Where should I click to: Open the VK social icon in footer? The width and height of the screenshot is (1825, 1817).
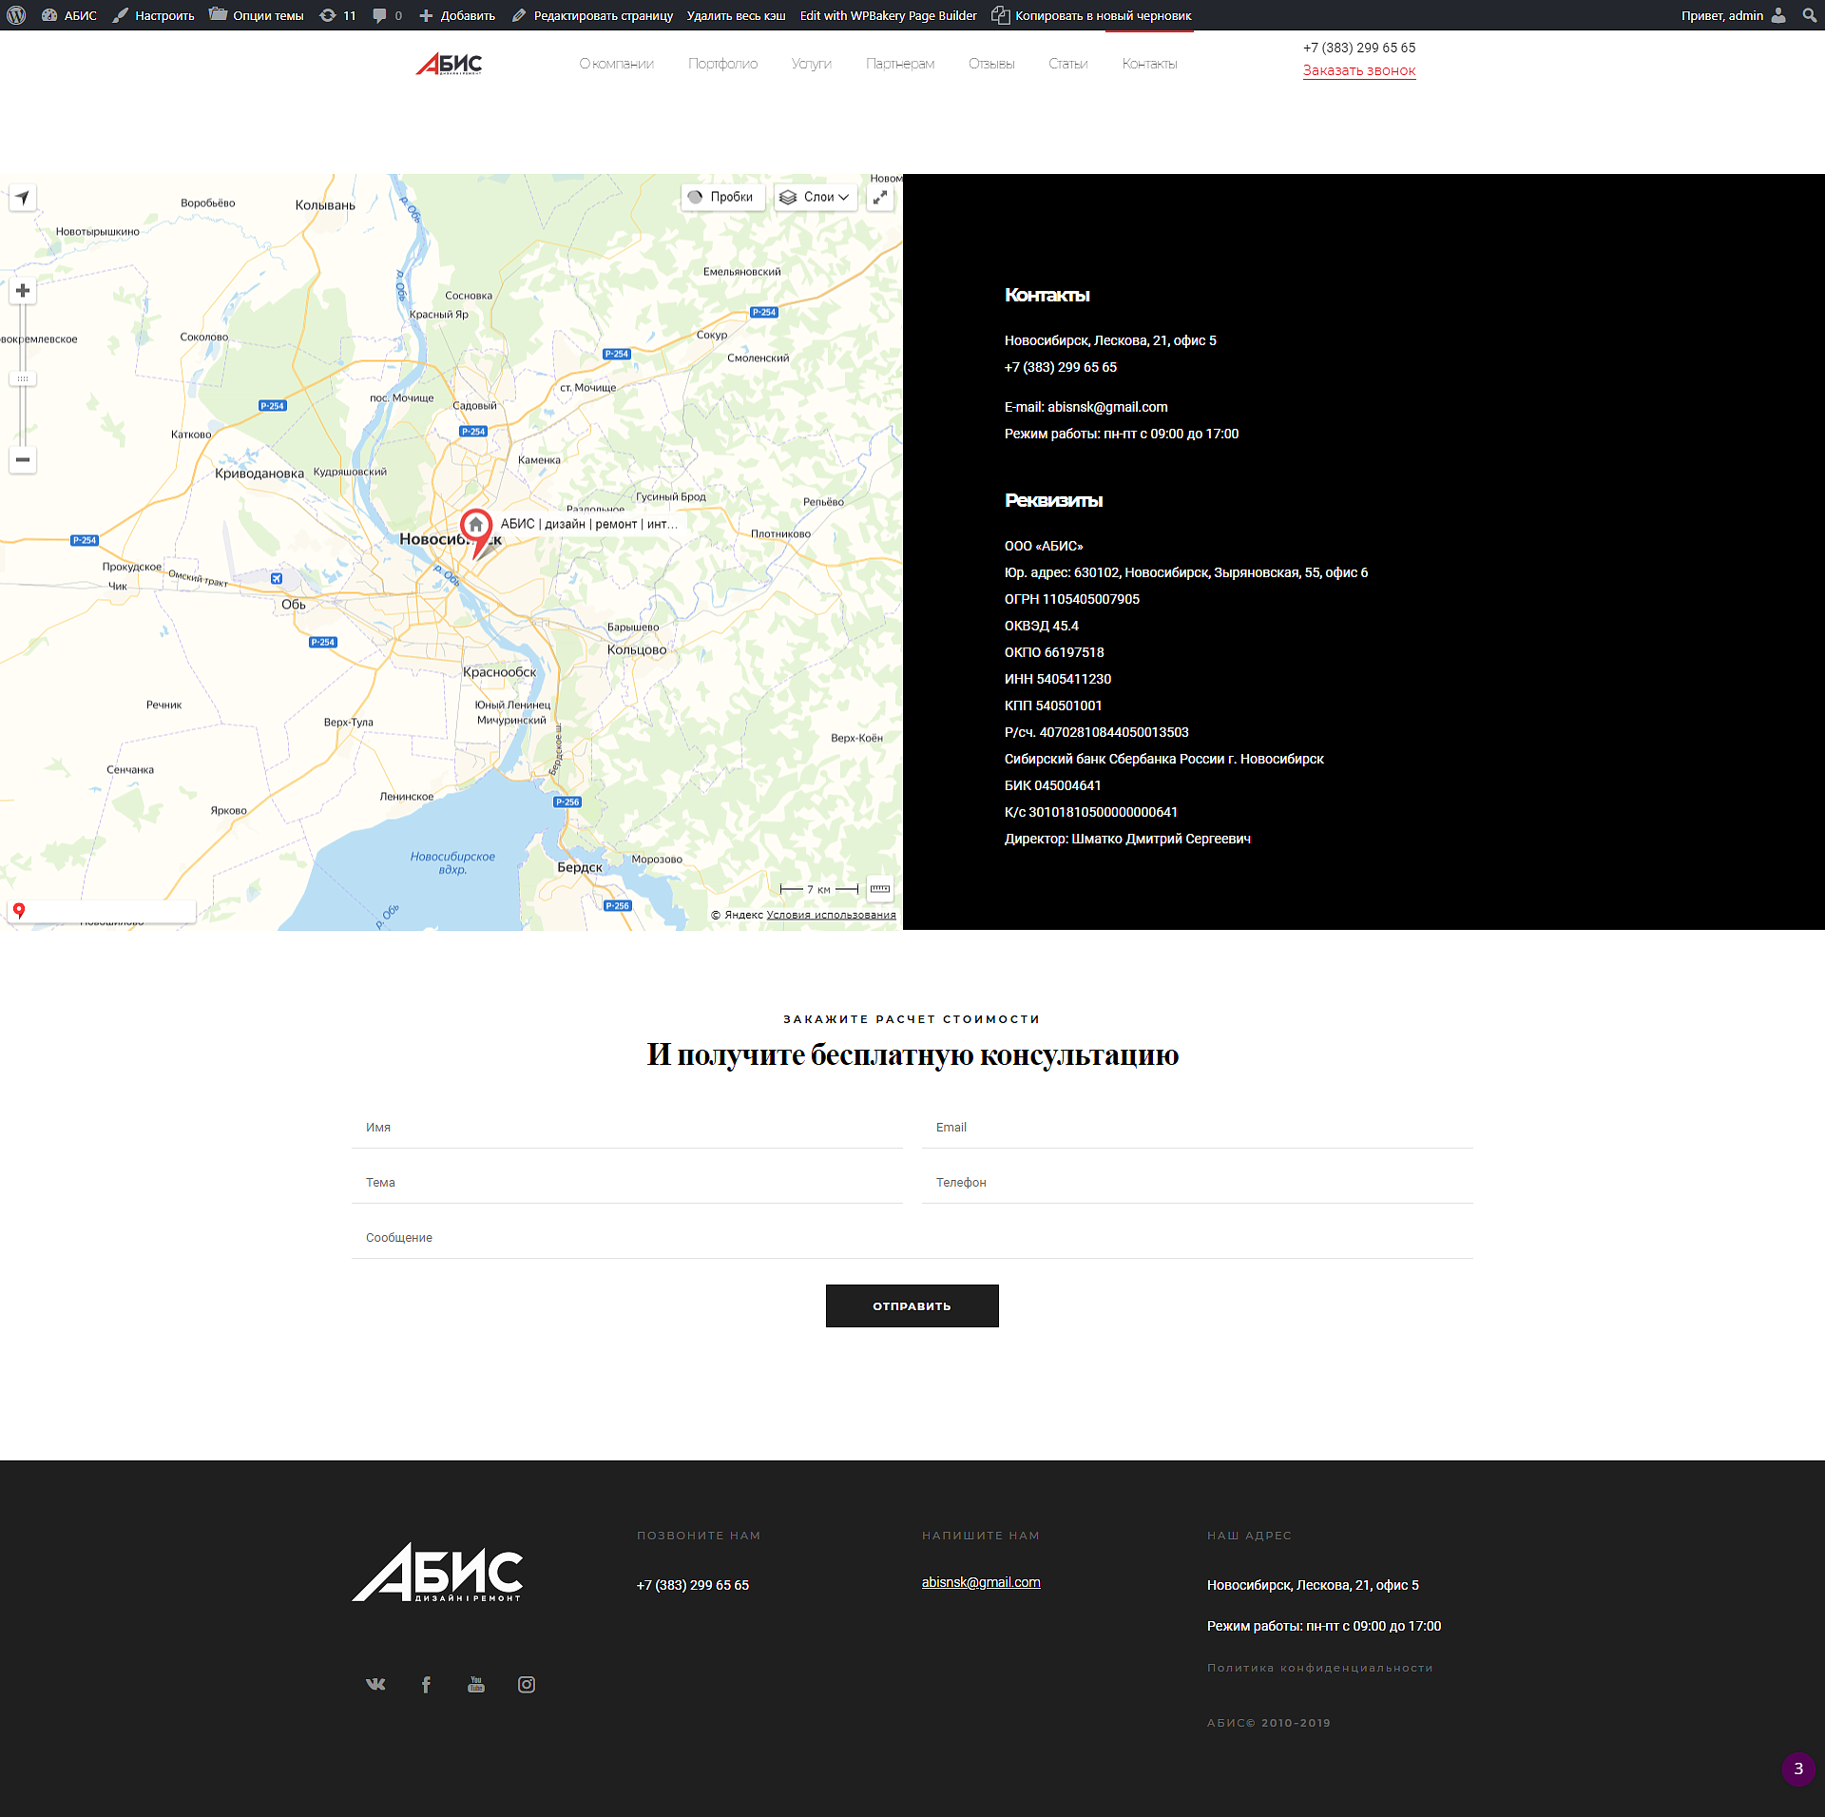point(375,1684)
